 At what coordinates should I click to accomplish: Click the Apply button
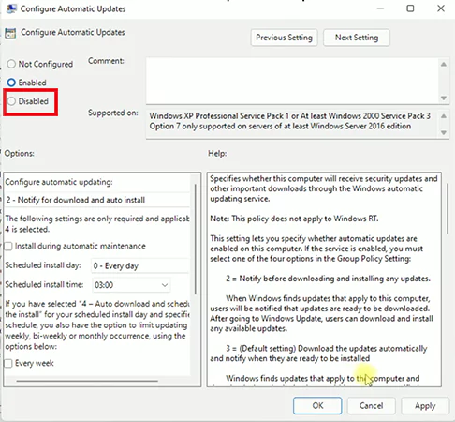[x=425, y=406]
